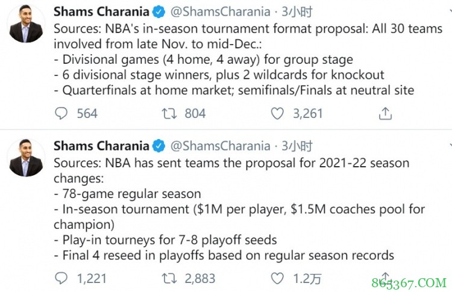Like the 2021-22 season changes tweet

(277, 278)
